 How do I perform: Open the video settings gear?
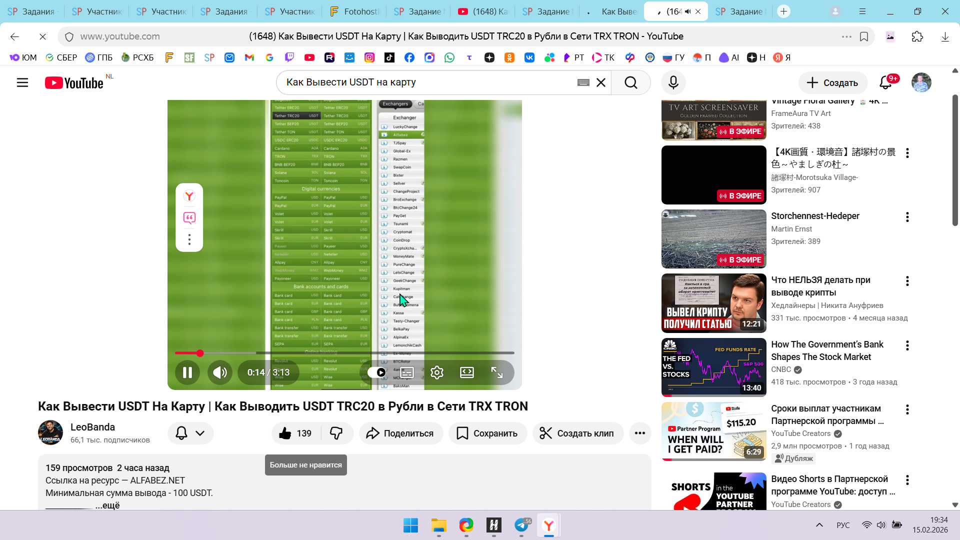pyautogui.click(x=437, y=372)
